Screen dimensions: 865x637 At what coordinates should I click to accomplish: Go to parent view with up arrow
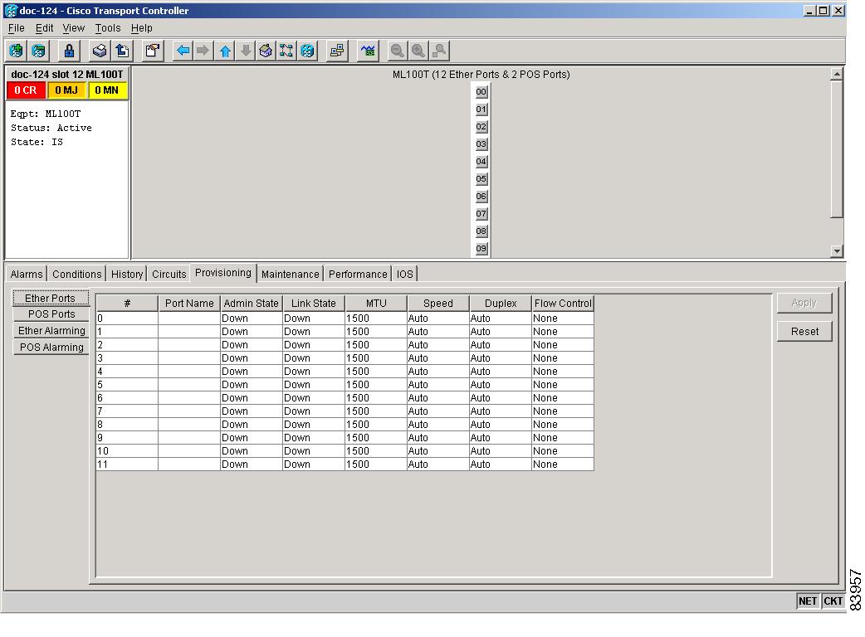coord(224,51)
